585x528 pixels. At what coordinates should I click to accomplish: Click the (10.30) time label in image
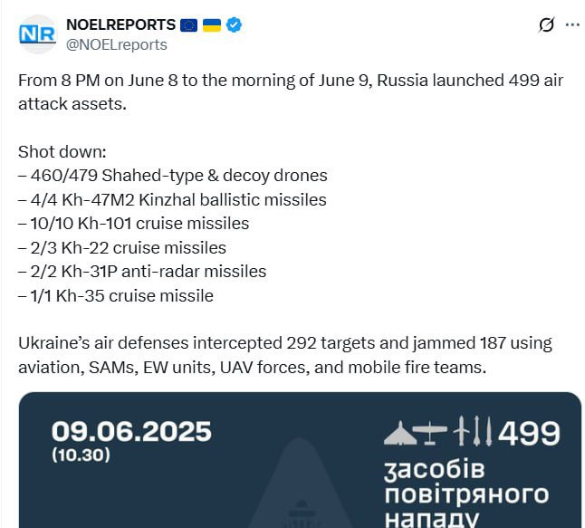[x=81, y=455]
